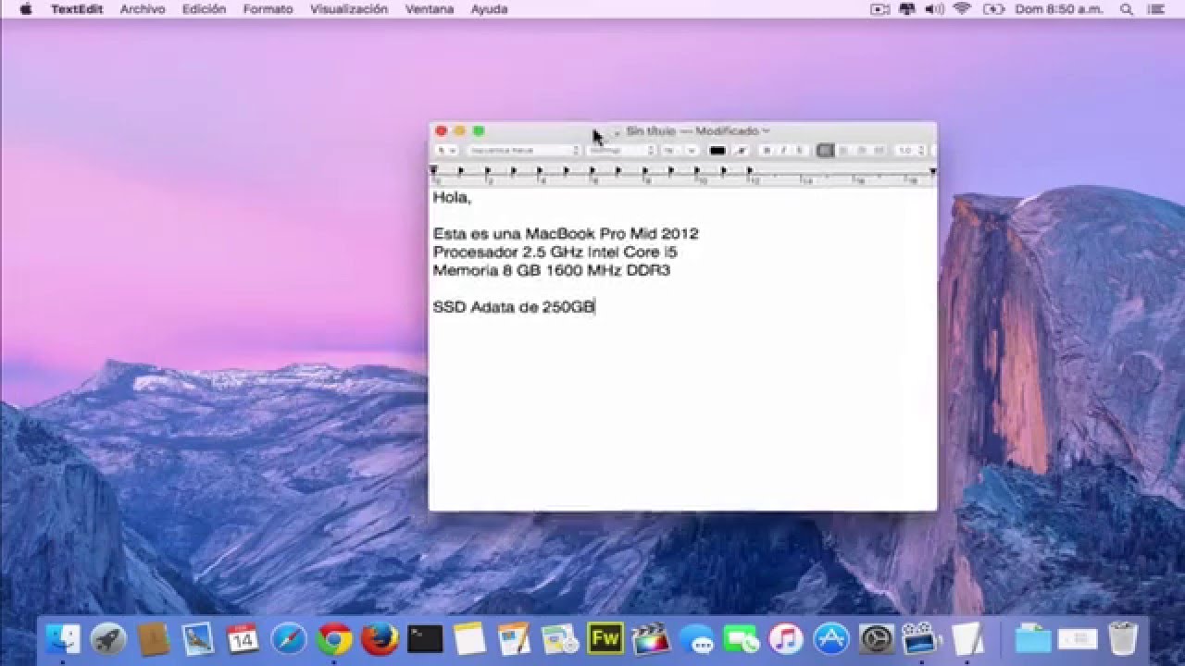The height and width of the screenshot is (666, 1185).
Task: Open the text background color picker
Action: tap(742, 150)
